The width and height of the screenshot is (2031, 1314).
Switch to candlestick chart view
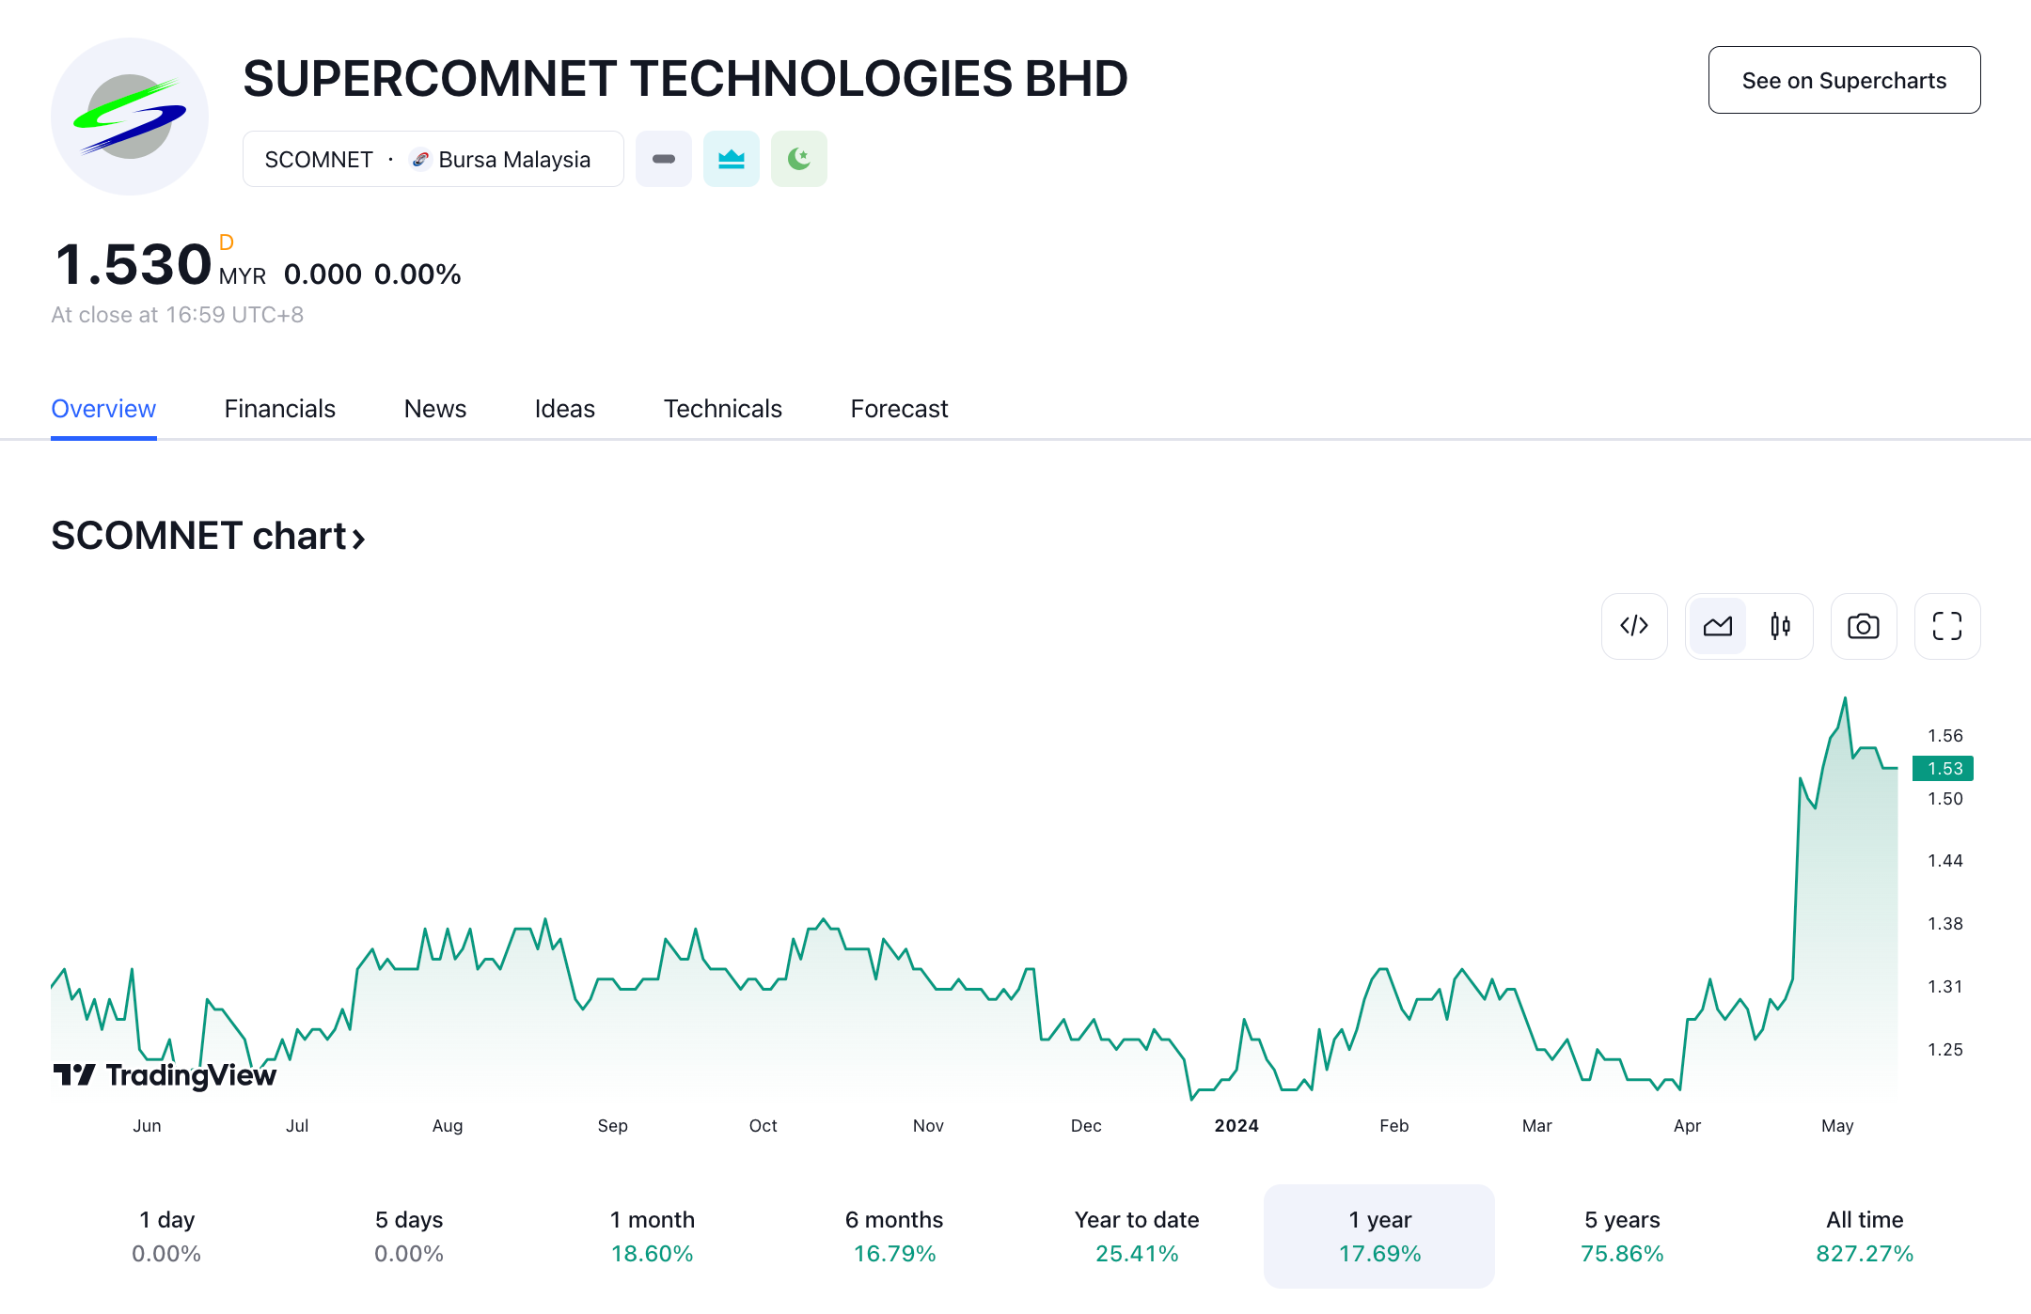[1780, 626]
